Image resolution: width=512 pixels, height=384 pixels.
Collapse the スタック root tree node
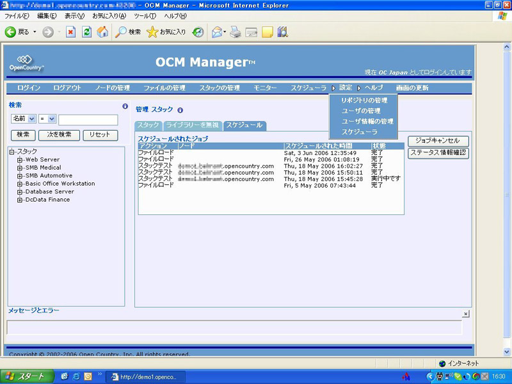point(12,152)
